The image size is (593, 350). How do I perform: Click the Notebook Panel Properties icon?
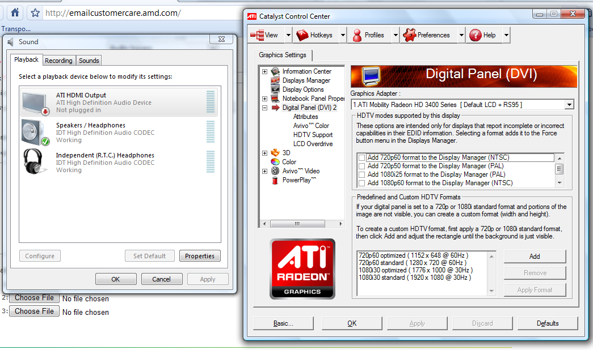275,99
